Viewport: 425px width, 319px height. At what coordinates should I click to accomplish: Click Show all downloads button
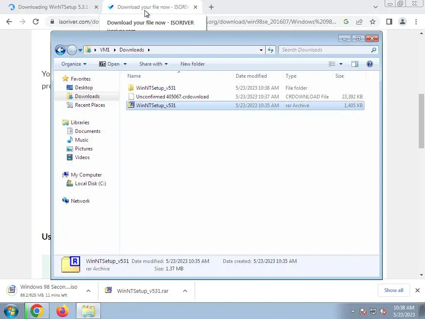click(x=393, y=290)
